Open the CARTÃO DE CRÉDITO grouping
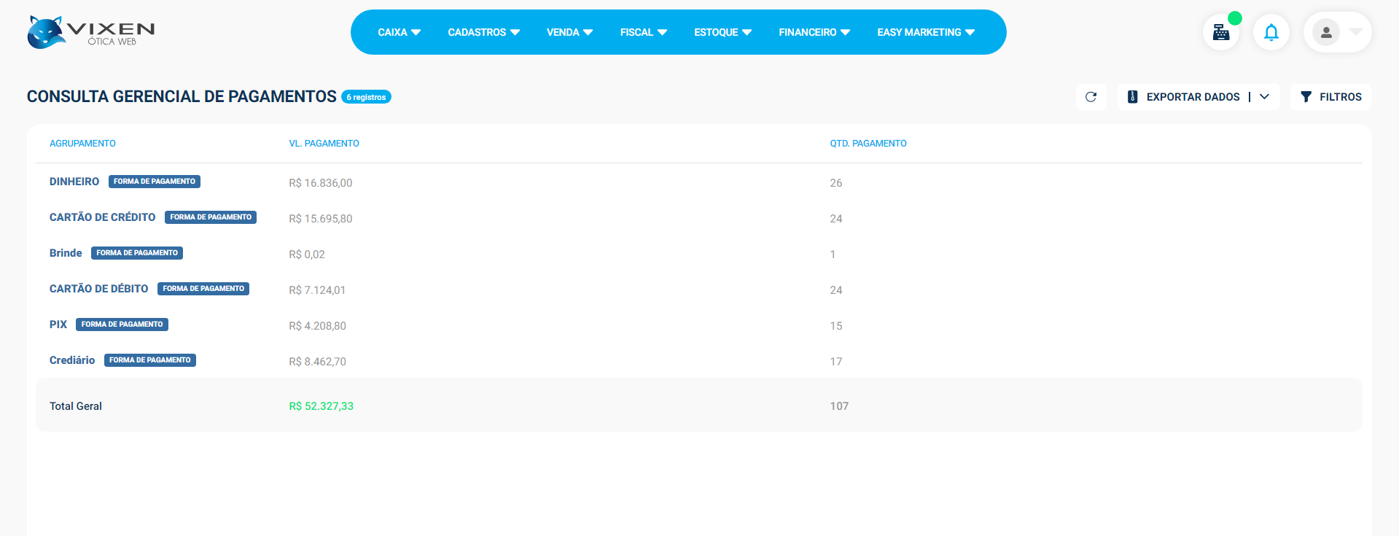This screenshot has width=1399, height=536. tap(102, 217)
